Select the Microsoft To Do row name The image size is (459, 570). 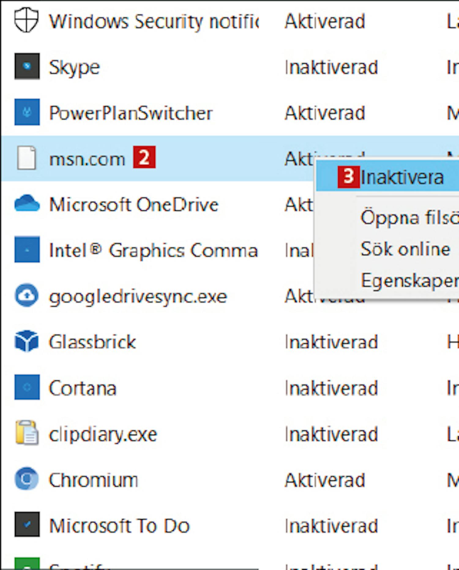click(x=119, y=526)
